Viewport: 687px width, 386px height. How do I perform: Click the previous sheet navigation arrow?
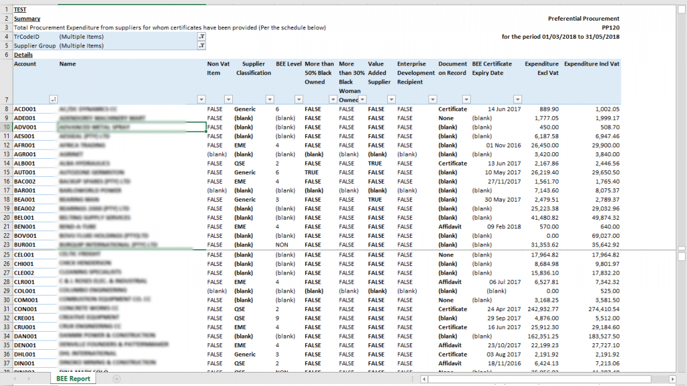pos(15,379)
